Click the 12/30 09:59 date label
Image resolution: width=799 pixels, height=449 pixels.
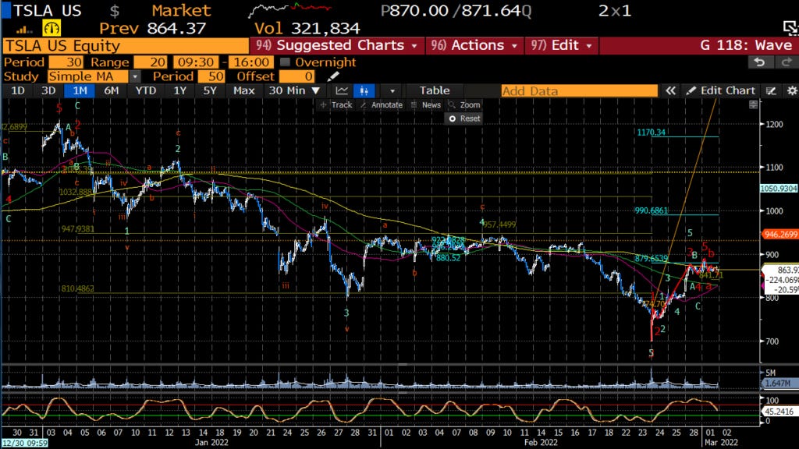click(24, 443)
